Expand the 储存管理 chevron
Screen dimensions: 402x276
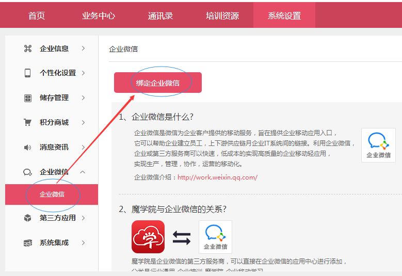click(83, 98)
